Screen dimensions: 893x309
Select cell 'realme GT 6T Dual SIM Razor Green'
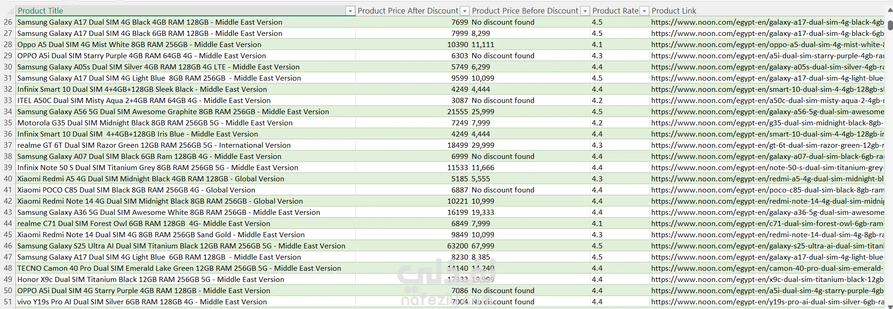(x=186, y=145)
